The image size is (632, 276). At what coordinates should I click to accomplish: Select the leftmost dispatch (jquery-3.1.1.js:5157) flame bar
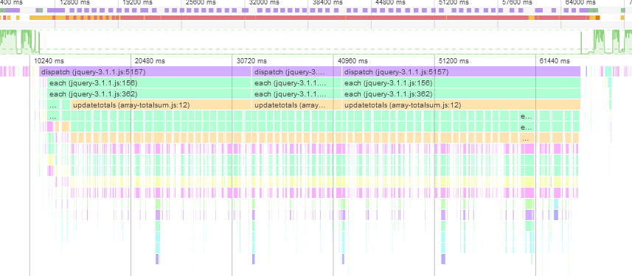[145, 71]
